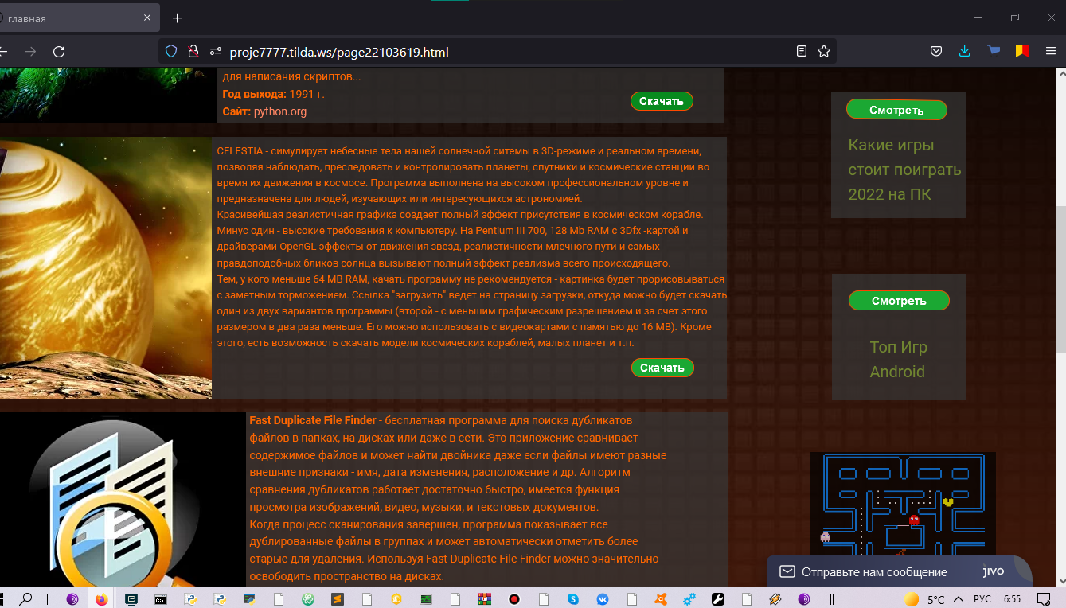Open the Firefox downloads panel
Screen dimensions: 1066x608
point(964,52)
